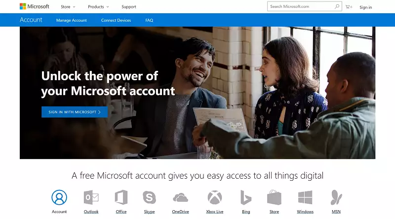The image size is (395, 219).
Task: Select the Bing icon
Action: [x=245, y=197]
